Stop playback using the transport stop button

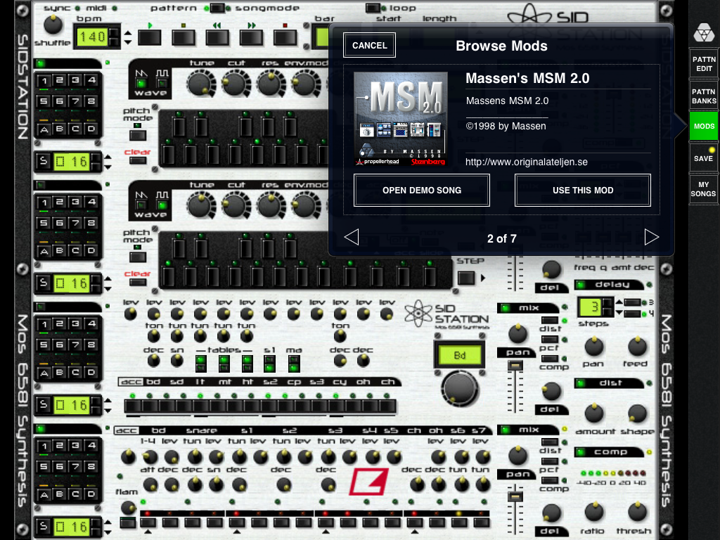click(x=184, y=37)
